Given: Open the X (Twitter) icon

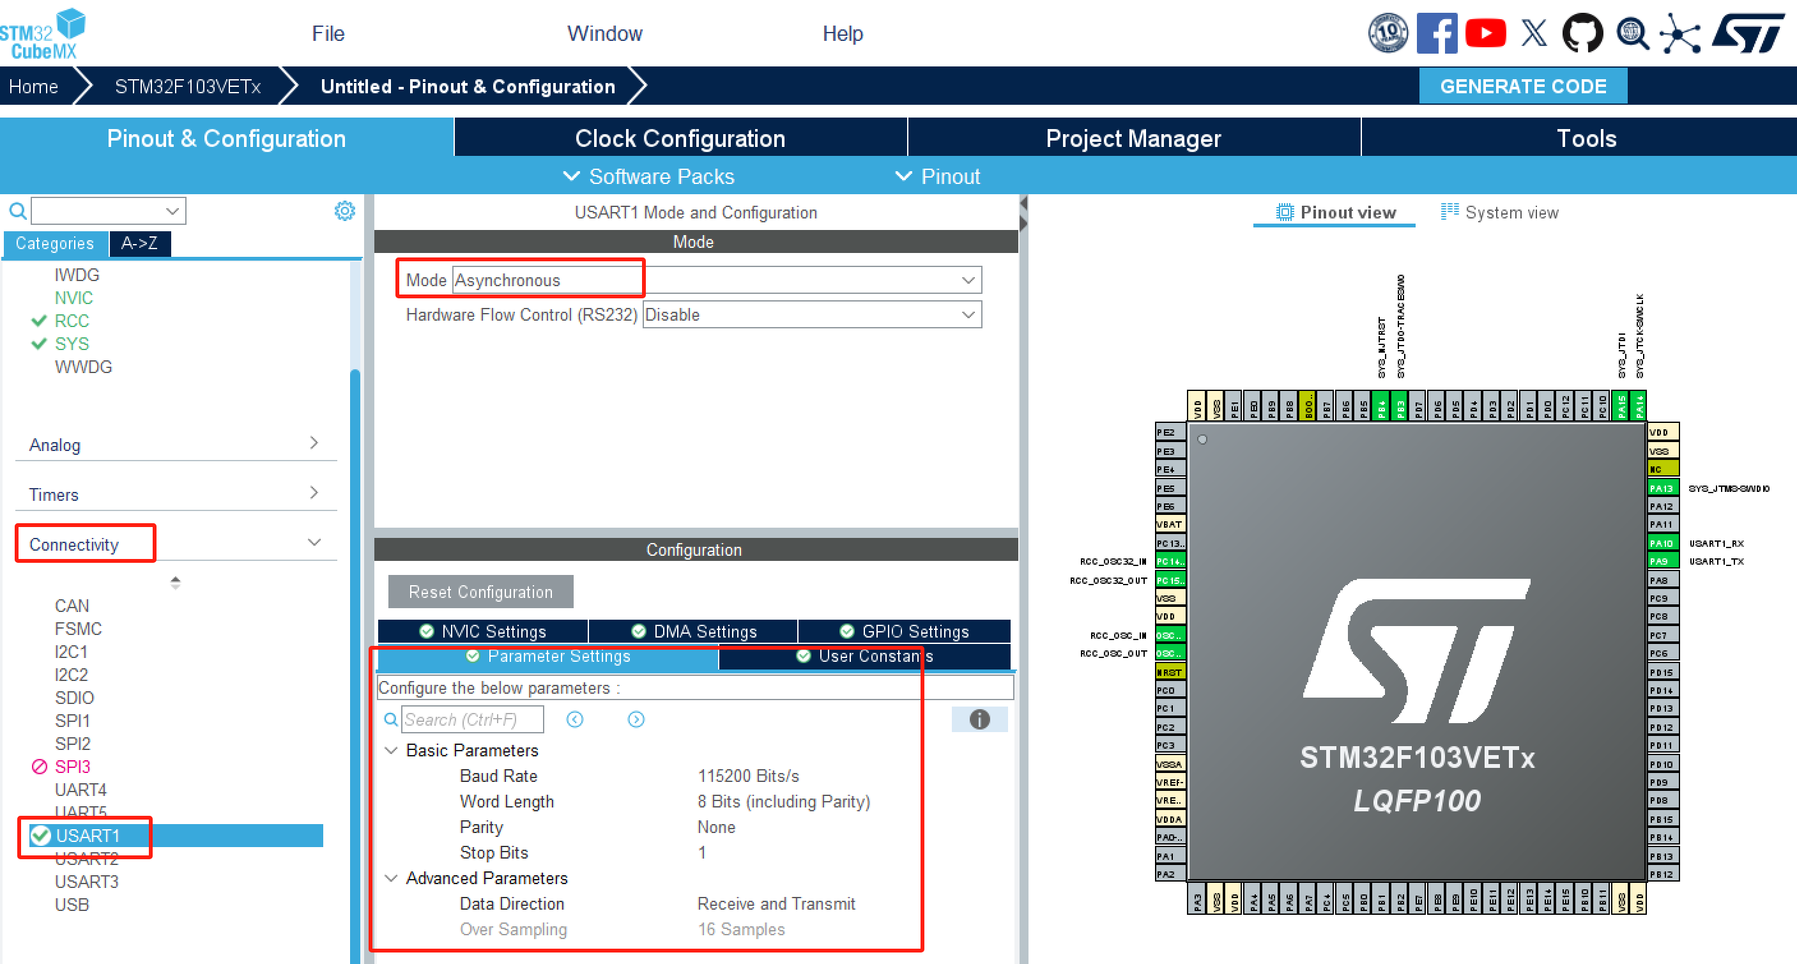Looking at the screenshot, I should point(1533,33).
